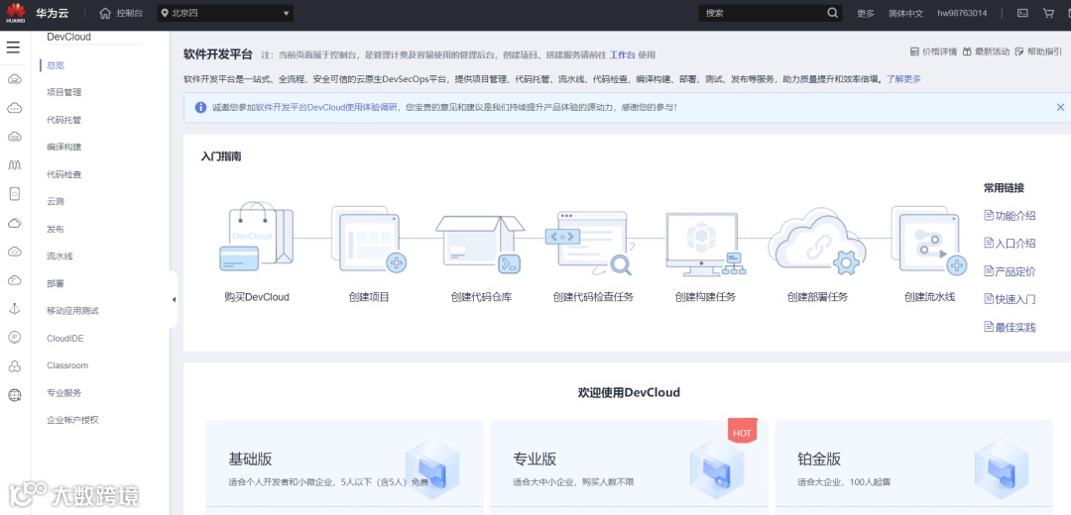1071x515 pixels.
Task: Open Classroom in the sidebar
Action: click(67, 365)
